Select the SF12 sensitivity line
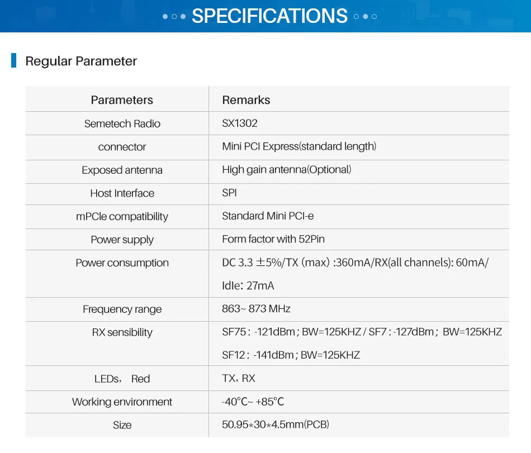The image size is (531, 453). coord(291,355)
